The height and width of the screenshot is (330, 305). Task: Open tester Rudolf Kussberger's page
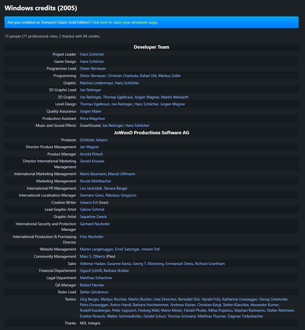click(95, 311)
